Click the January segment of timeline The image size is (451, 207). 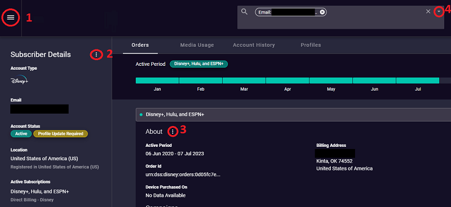click(157, 80)
